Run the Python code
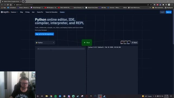Viewport: 174px width, 98px height. tap(87, 42)
